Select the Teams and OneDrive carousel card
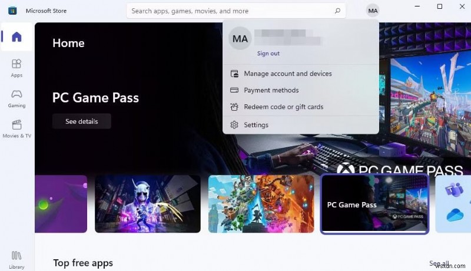Viewport: 471px width, 271px height. (x=453, y=204)
